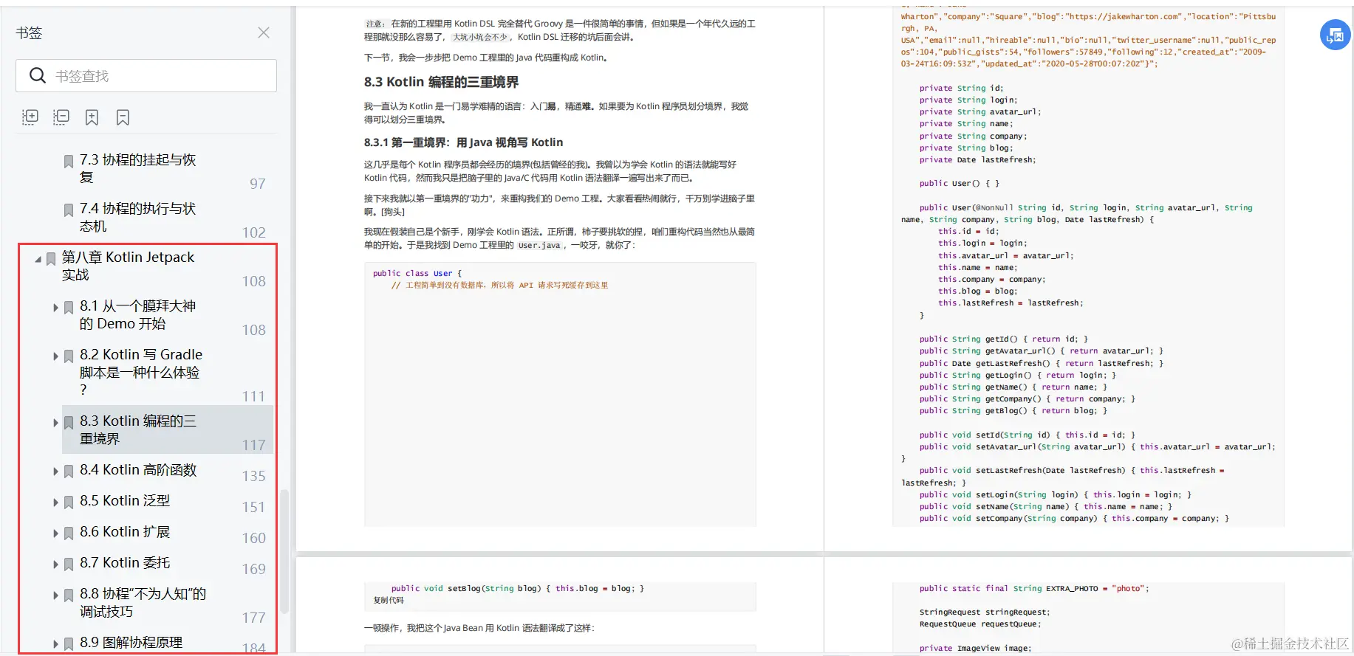The width and height of the screenshot is (1354, 656).
Task: Click the 复制代码 link under setBlog code
Action: [x=389, y=601]
